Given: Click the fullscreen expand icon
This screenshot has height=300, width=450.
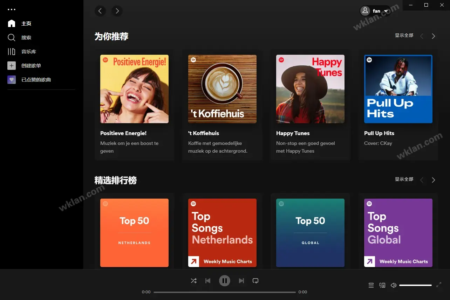Looking at the screenshot, I should (439, 285).
